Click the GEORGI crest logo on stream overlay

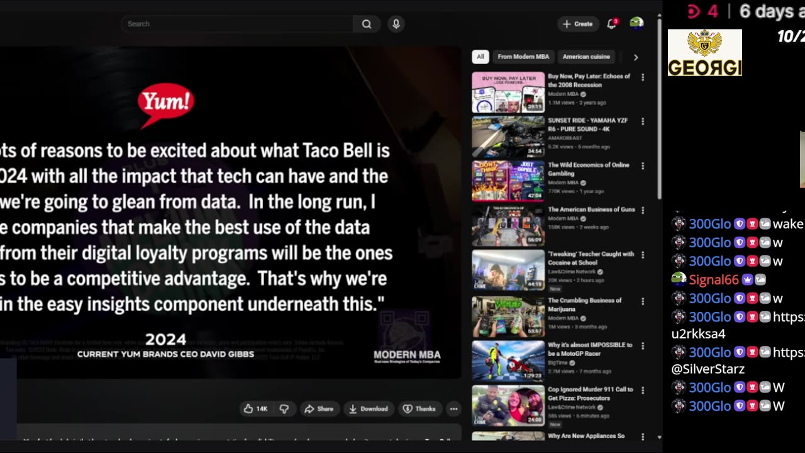click(x=704, y=52)
